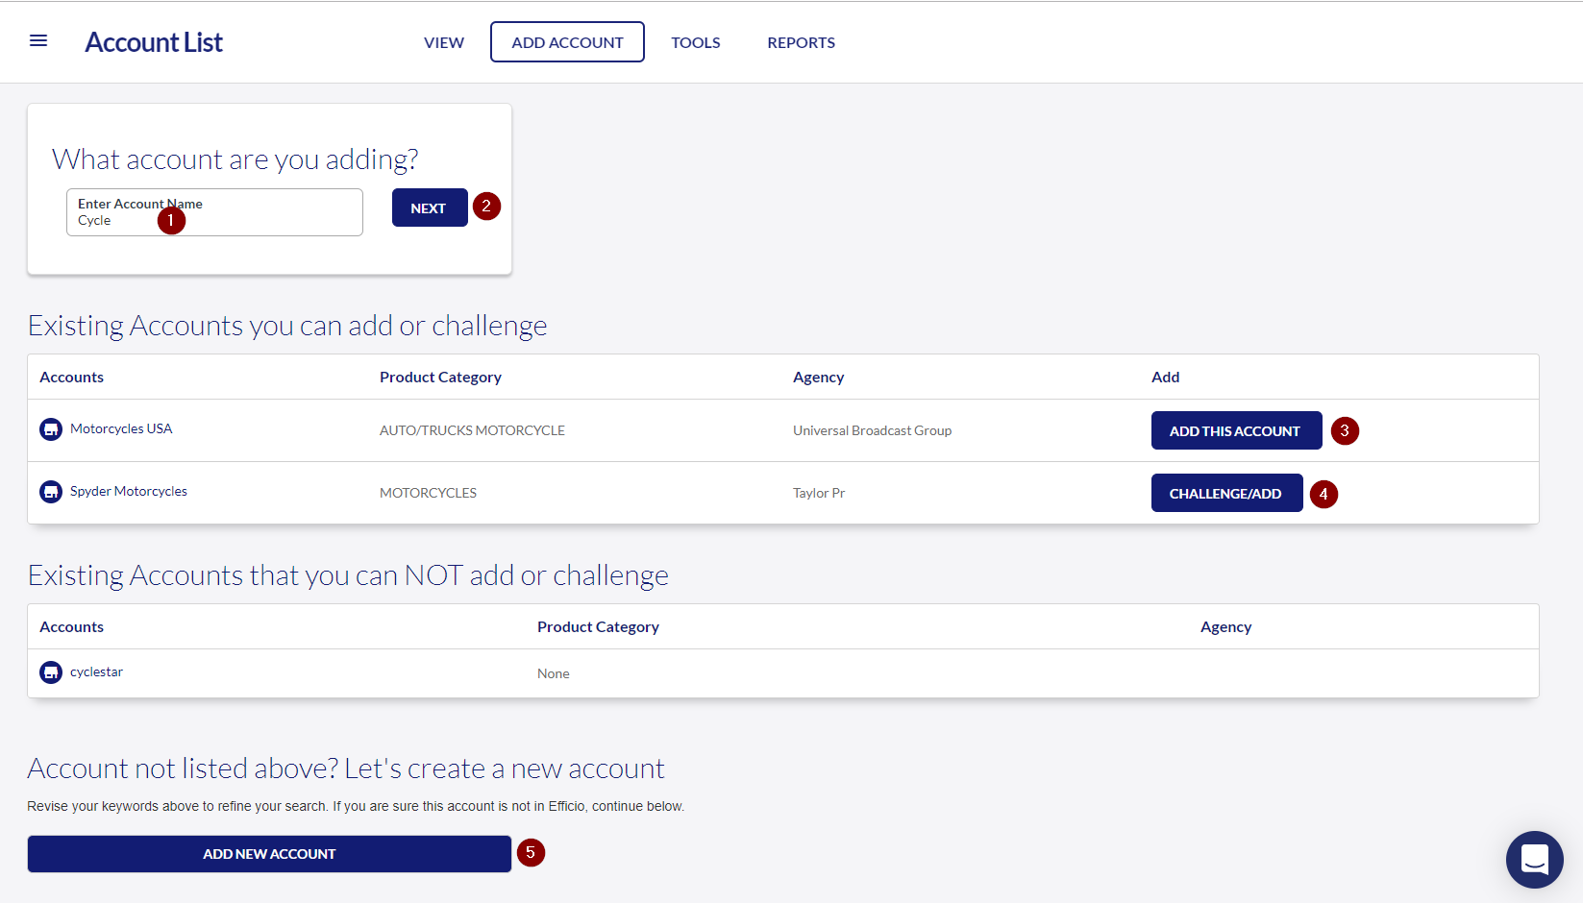This screenshot has height=903, width=1583.
Task: Open the hamburger navigation menu
Action: (38, 40)
